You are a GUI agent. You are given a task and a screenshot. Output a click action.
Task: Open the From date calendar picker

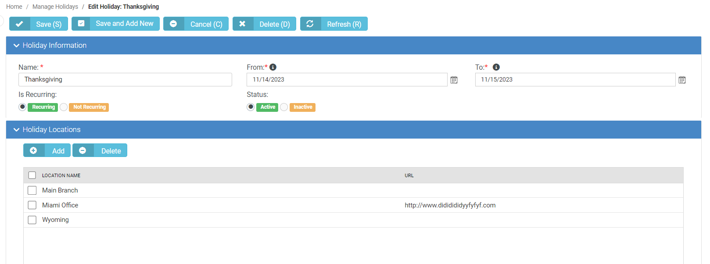click(454, 80)
